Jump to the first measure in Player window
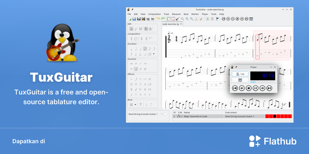The height and width of the screenshot is (154, 309). click(235, 88)
